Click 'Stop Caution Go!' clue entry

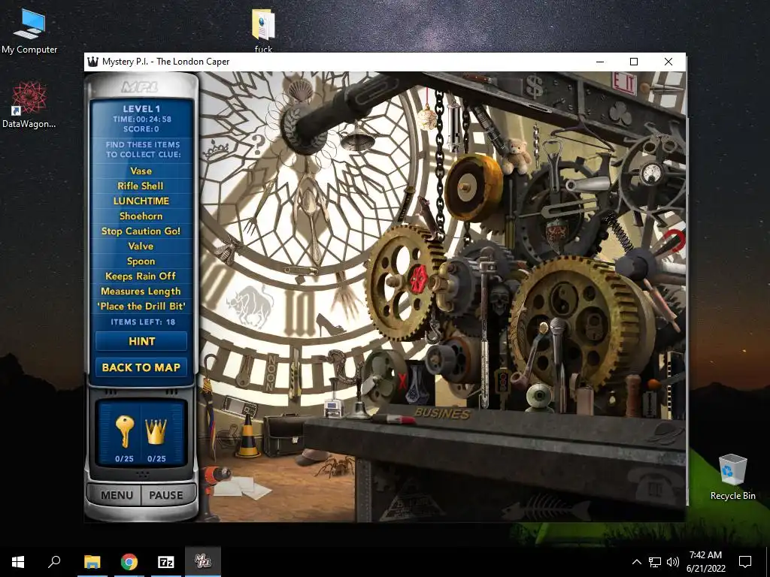coord(141,231)
